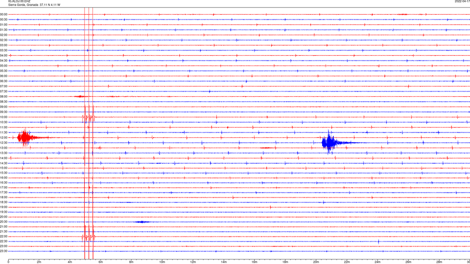The image size is (470, 264).
Task: Click the 4m tick on the time axis
Action: pos(70,262)
